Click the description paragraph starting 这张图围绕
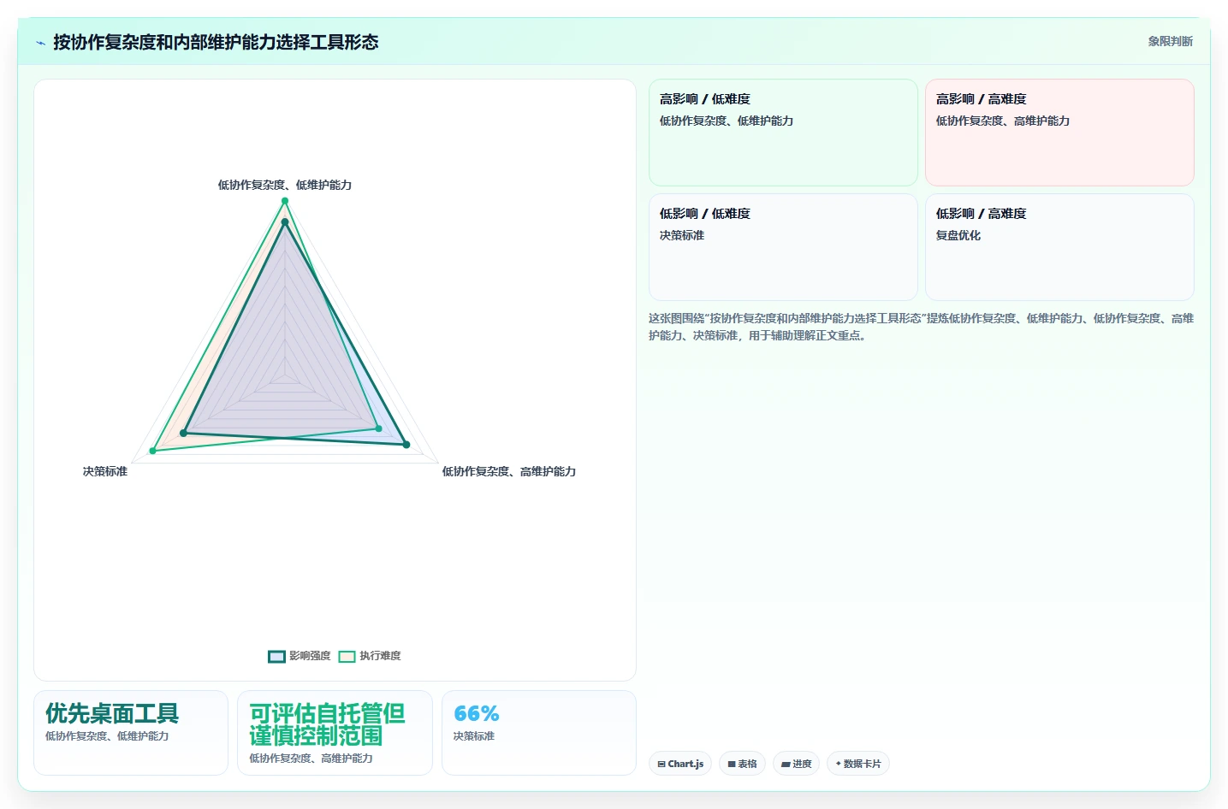Screen dimensions: 1228x809 click(921, 327)
